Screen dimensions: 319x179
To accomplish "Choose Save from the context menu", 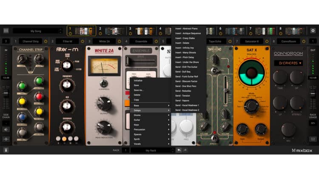I will click(x=151, y=85).
